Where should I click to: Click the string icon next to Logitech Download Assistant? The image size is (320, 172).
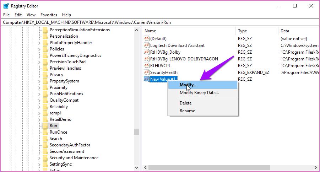(147, 45)
